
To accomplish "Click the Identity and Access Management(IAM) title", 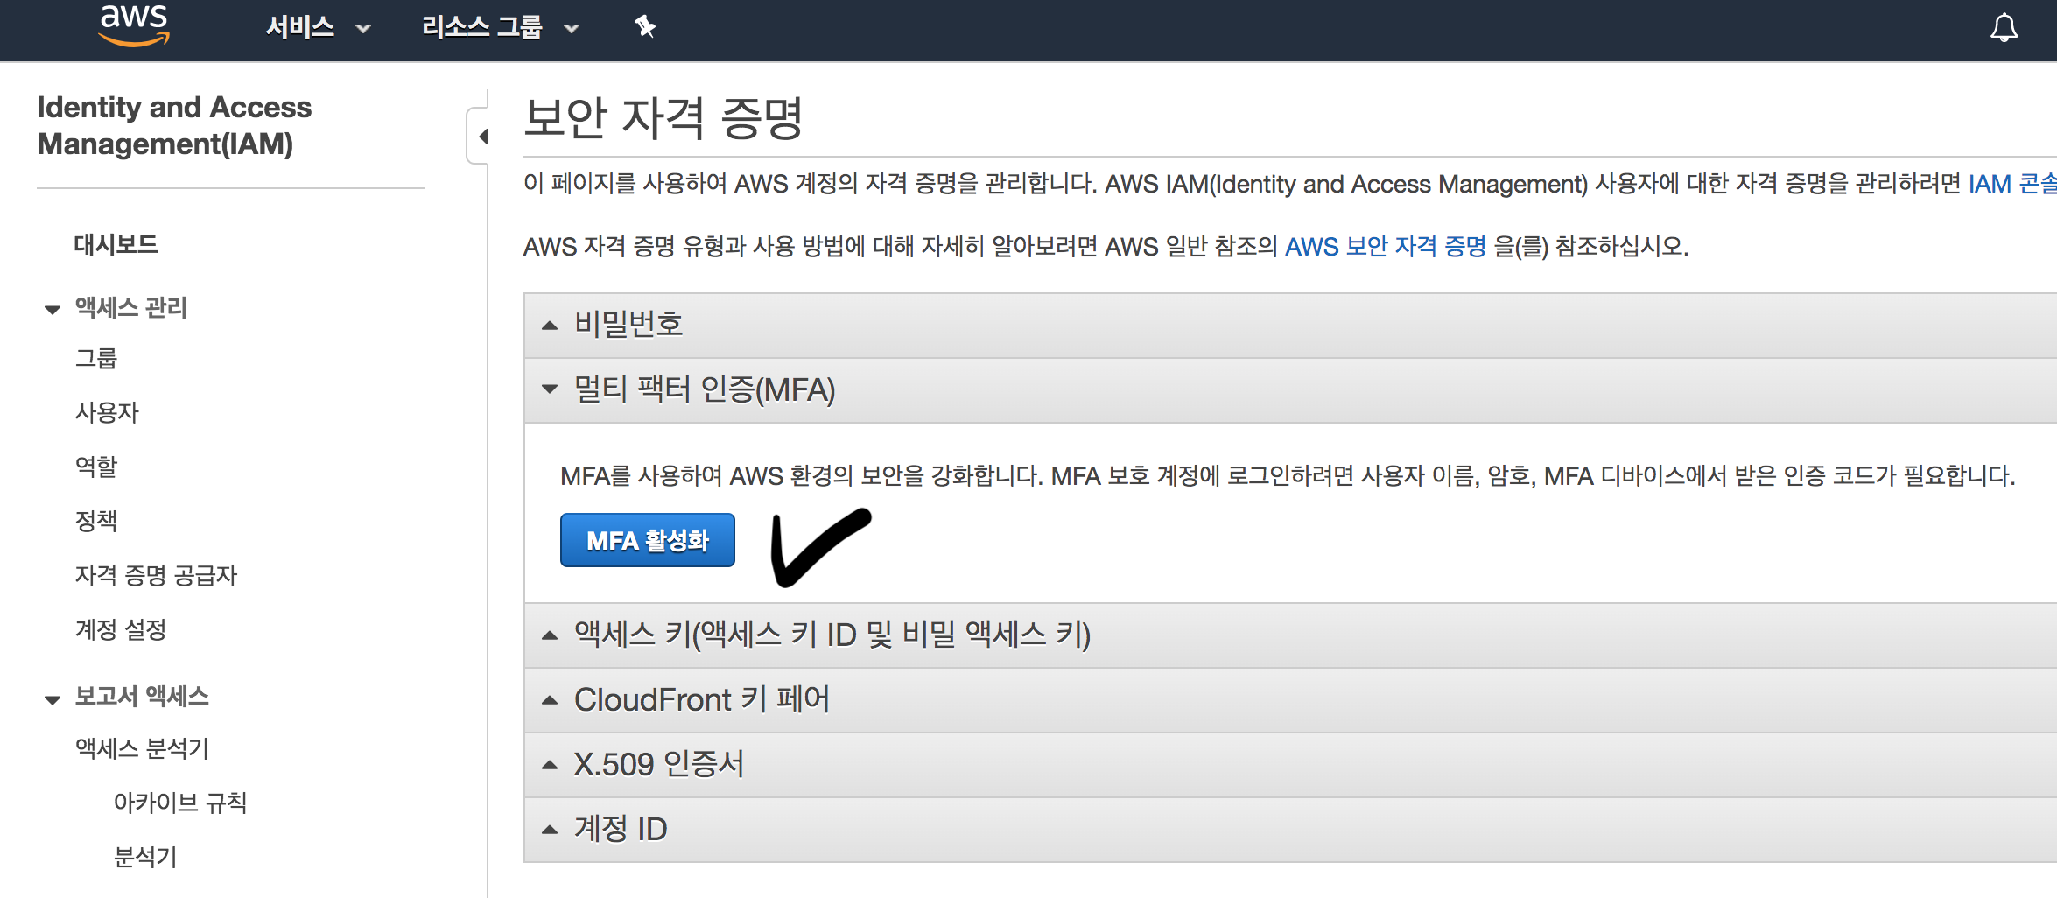I will pyautogui.click(x=174, y=125).
